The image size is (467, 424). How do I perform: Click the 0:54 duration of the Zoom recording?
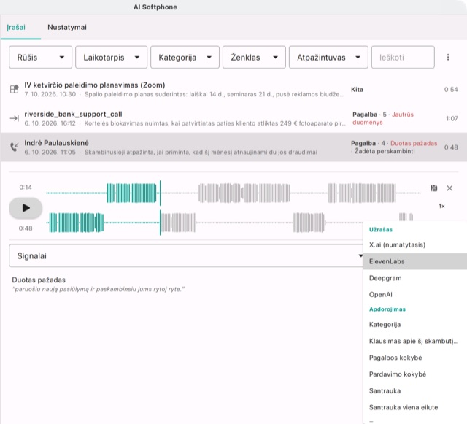click(451, 89)
